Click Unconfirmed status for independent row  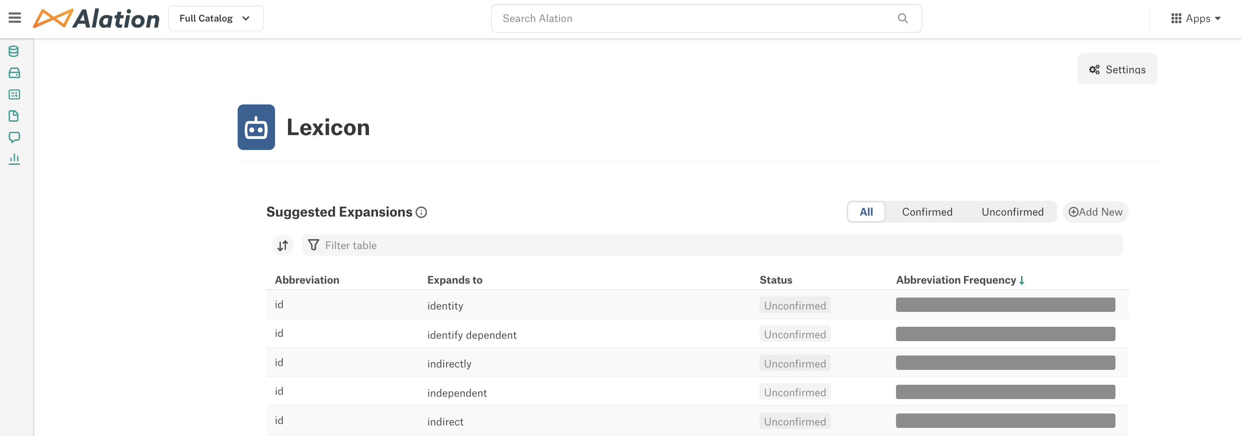pyautogui.click(x=795, y=392)
